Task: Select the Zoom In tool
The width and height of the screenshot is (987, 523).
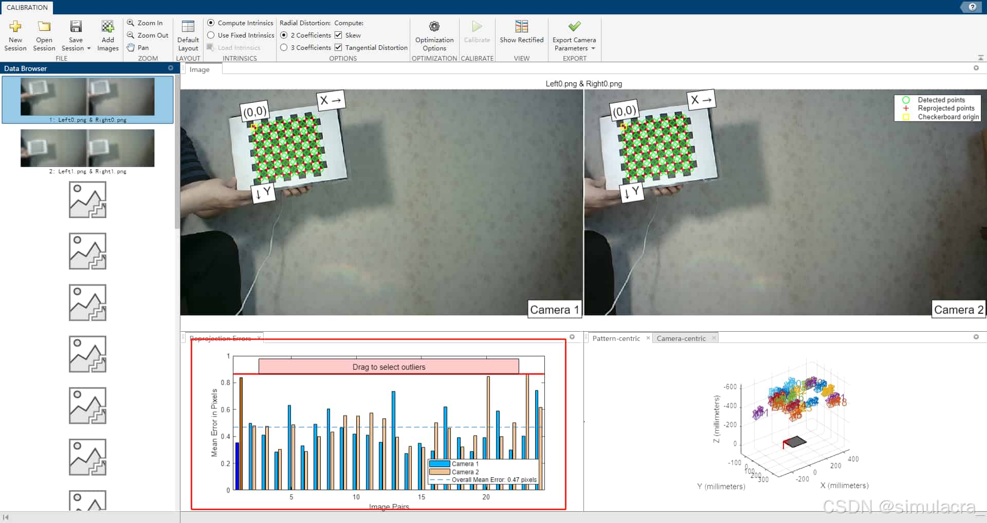Action: (x=145, y=23)
